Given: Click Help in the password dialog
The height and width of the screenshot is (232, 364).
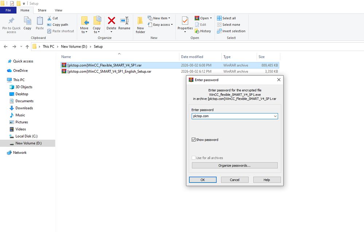Looking at the screenshot, I should [x=267, y=180].
